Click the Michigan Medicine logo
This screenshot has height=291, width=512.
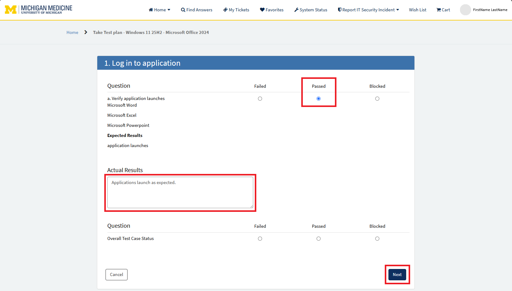39,9
